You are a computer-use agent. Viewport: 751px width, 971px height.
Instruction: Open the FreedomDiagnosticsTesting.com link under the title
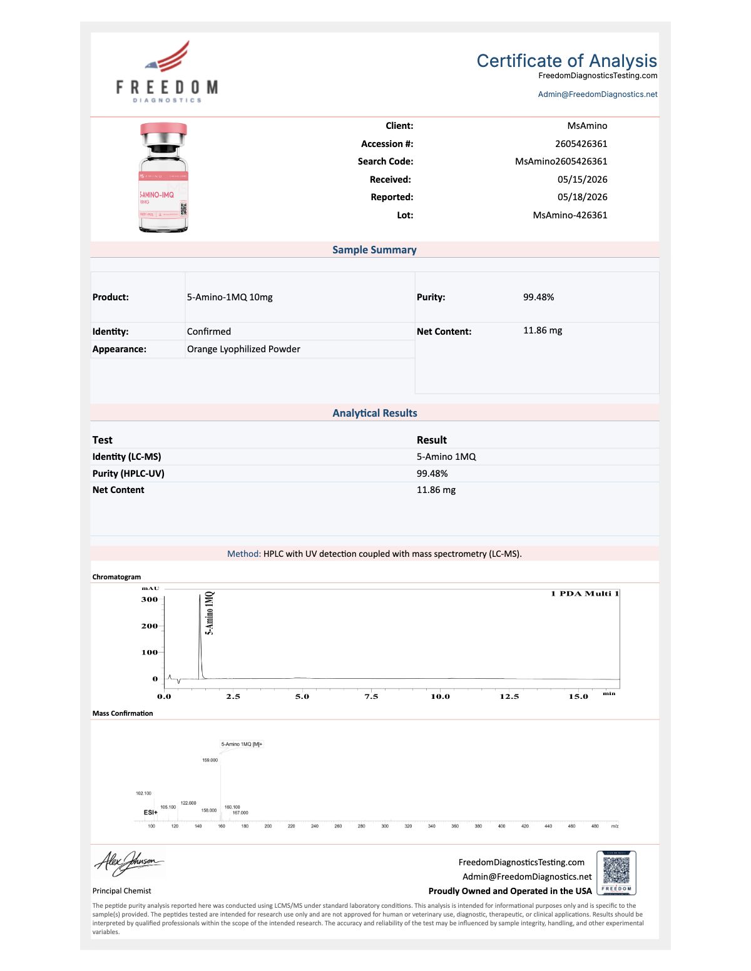[x=598, y=76]
